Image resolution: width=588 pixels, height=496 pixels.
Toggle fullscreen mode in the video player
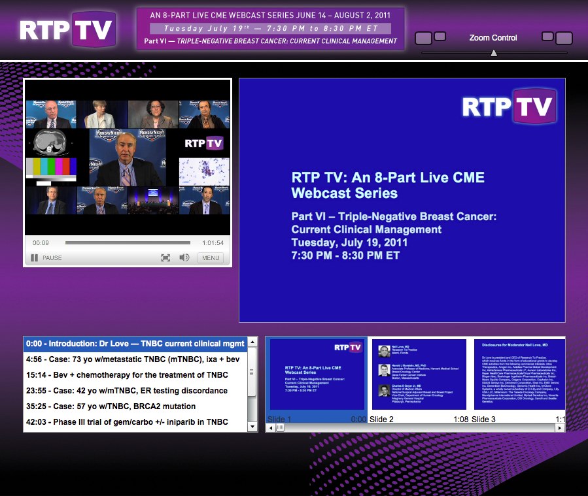coord(165,257)
